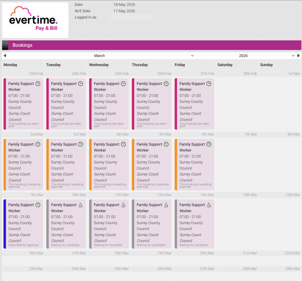Click the 'Logged in as' user field

pyautogui.click(x=132, y=18)
